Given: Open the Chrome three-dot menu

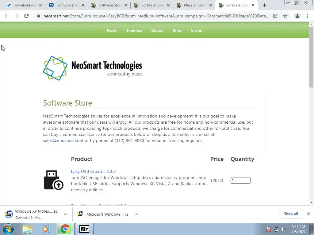Looking at the screenshot, I should click(307, 16).
